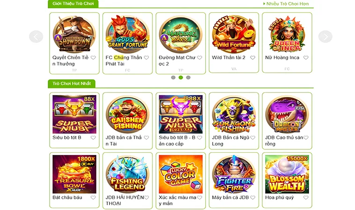Show next games with right arrow
Viewport: 355px width, 210px height.
tap(325, 36)
